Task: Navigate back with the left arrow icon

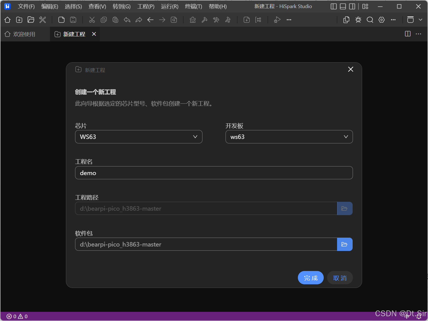Action: 150,20
